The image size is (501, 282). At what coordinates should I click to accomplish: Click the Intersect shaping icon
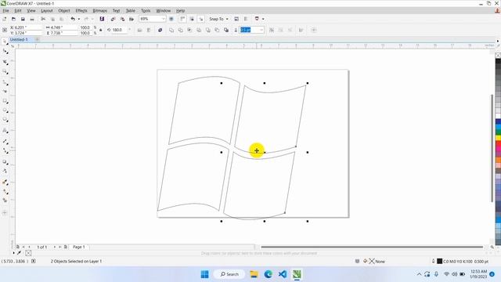tap(189, 30)
